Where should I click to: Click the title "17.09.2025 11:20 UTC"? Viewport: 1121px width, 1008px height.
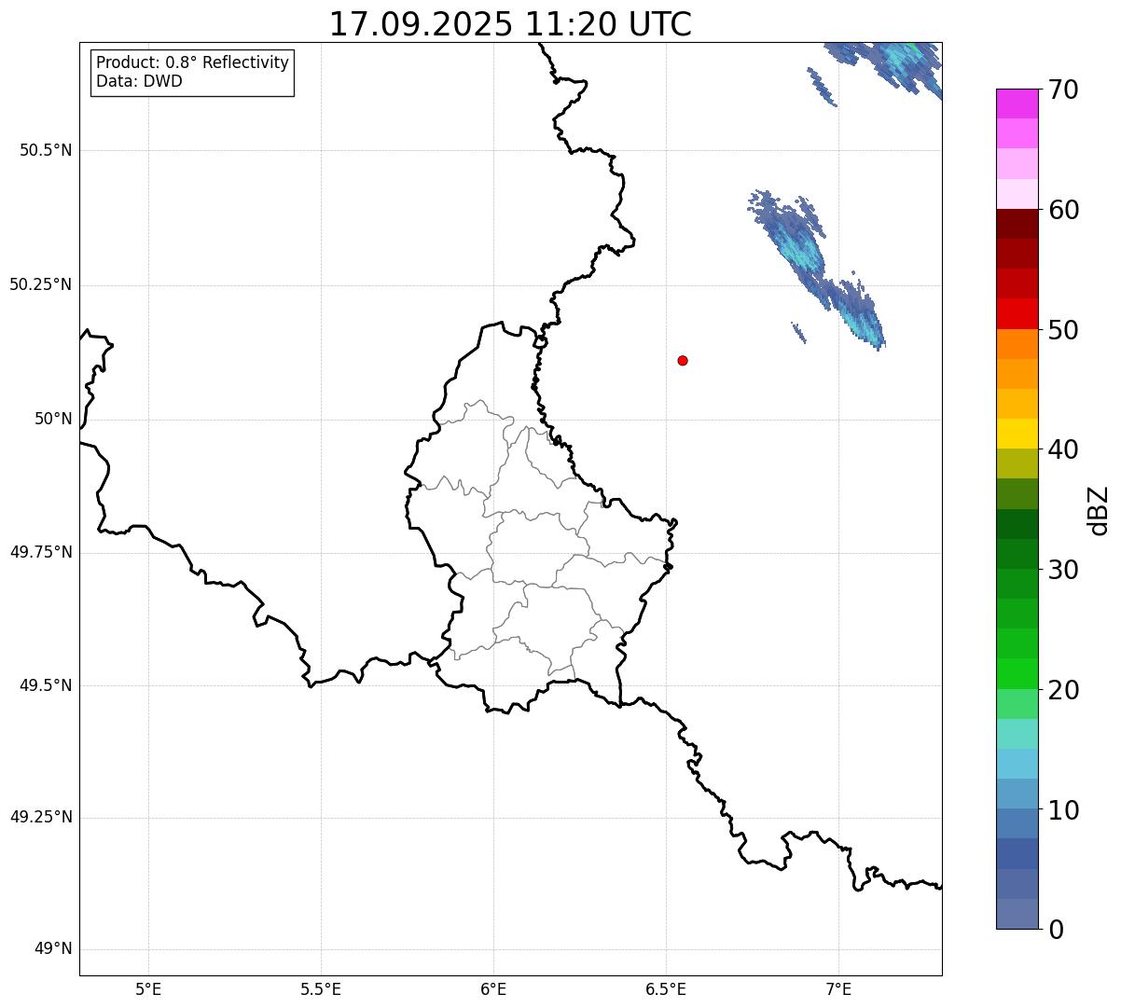(x=510, y=24)
